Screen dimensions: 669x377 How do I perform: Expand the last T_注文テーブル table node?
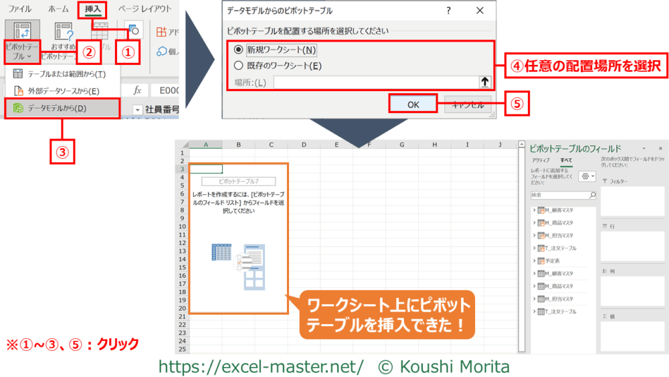[x=534, y=311]
